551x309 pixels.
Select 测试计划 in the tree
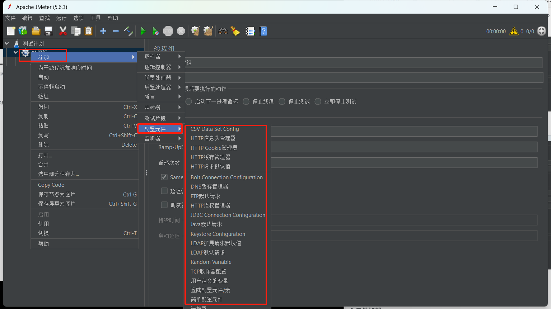33,44
